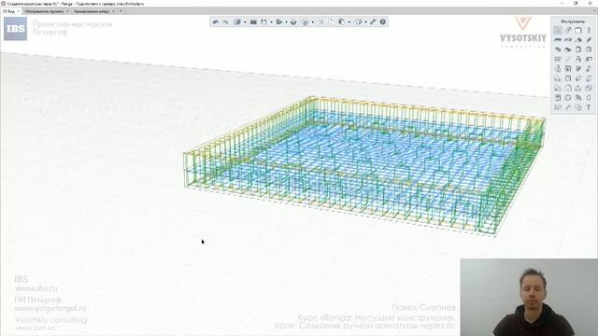Save project with floppy disk icon
The height and width of the screenshot is (336, 598).
263,22
